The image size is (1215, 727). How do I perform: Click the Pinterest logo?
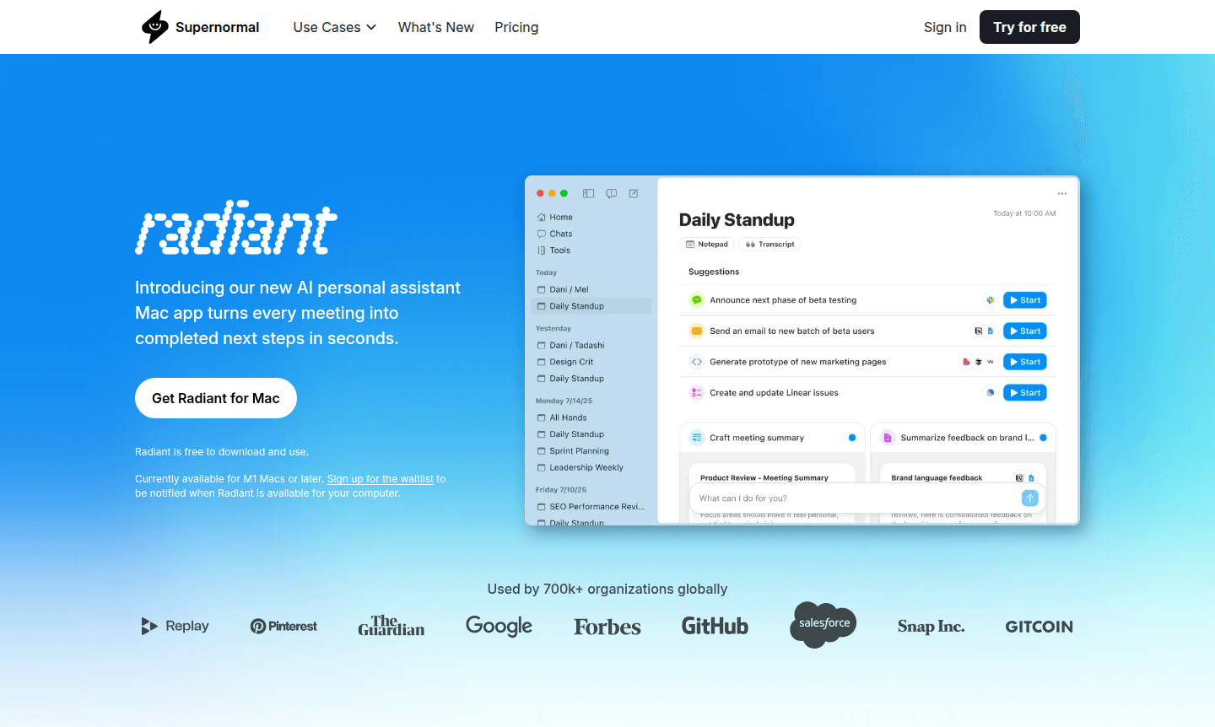pos(283,626)
